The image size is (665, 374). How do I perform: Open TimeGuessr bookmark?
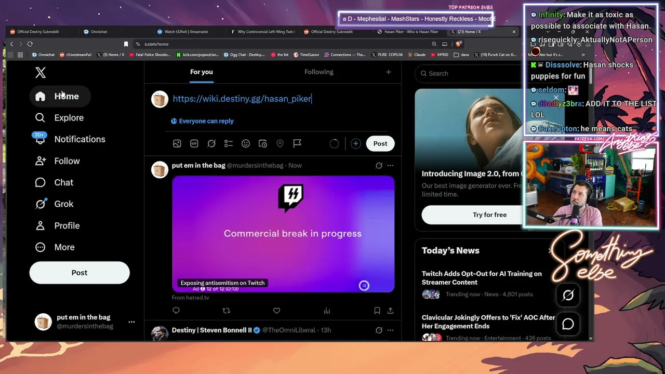[306, 55]
